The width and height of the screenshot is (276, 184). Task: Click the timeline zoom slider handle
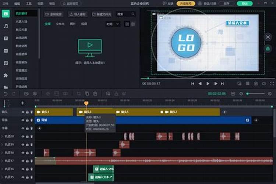(x=248, y=94)
